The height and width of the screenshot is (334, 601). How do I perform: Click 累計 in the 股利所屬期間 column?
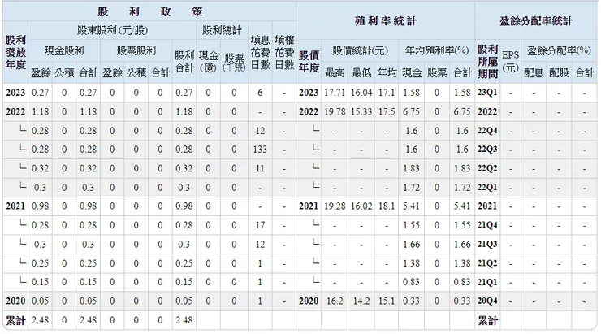(487, 320)
